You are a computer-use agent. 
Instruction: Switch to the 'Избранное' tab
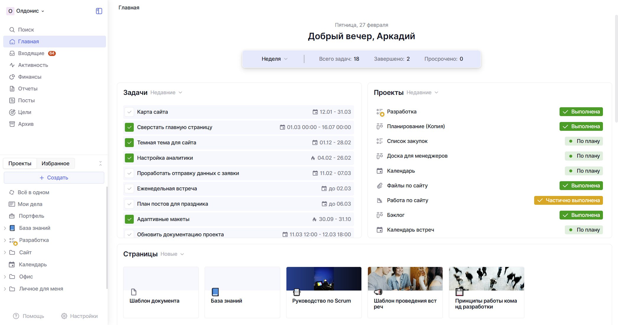click(x=56, y=163)
